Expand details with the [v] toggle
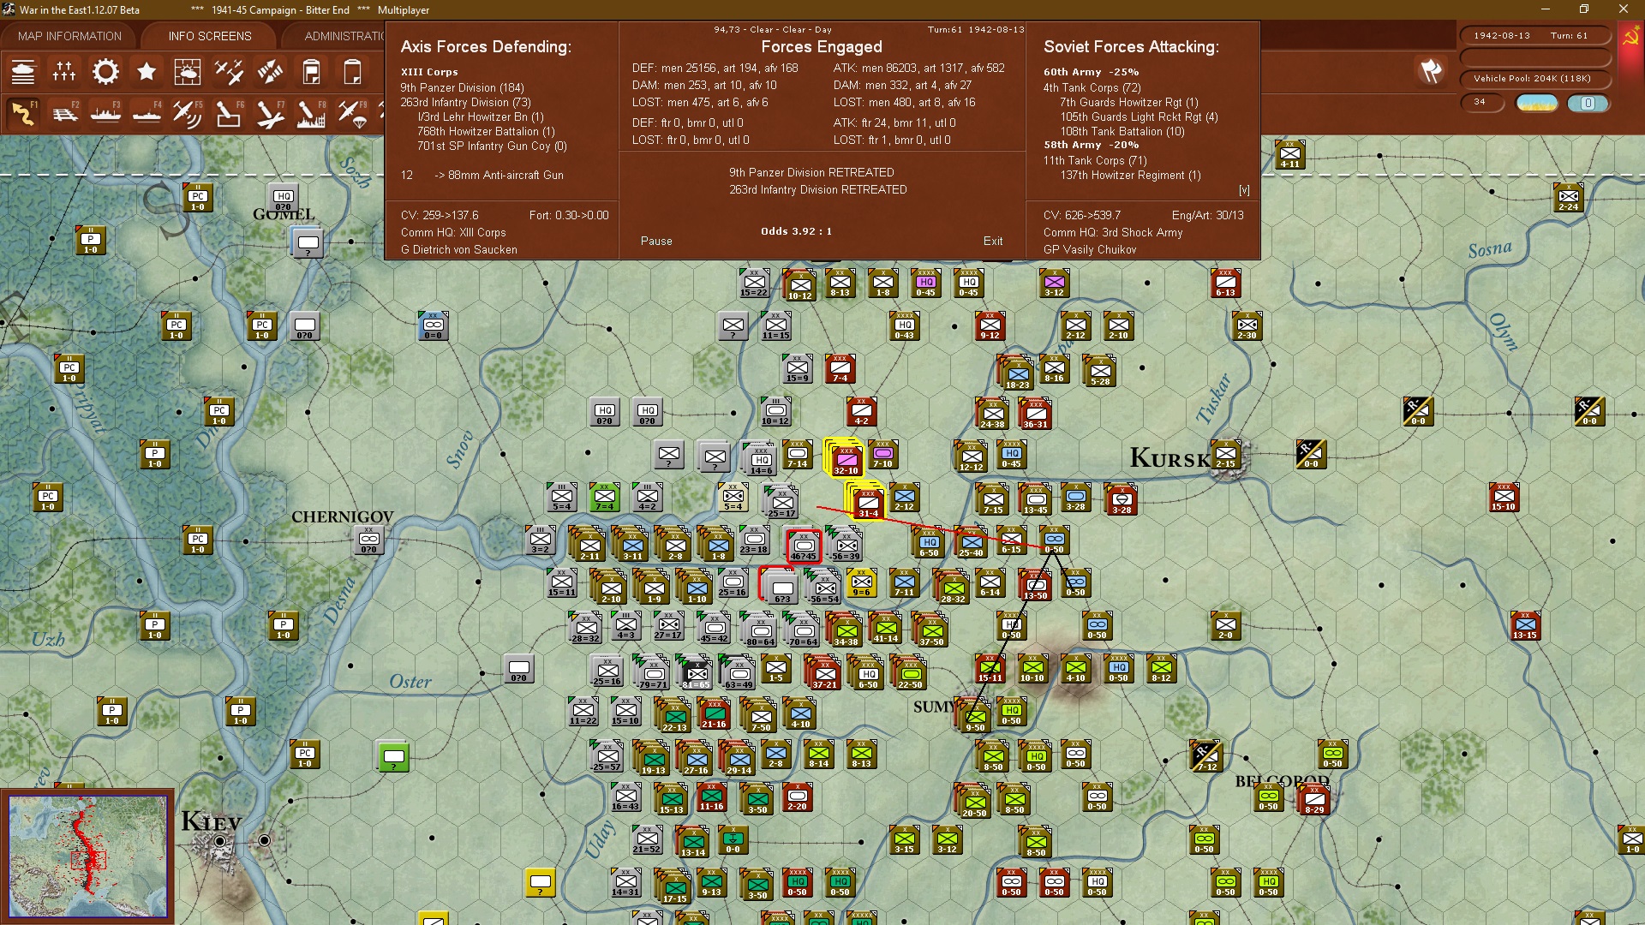1645x925 pixels. coord(1244,190)
